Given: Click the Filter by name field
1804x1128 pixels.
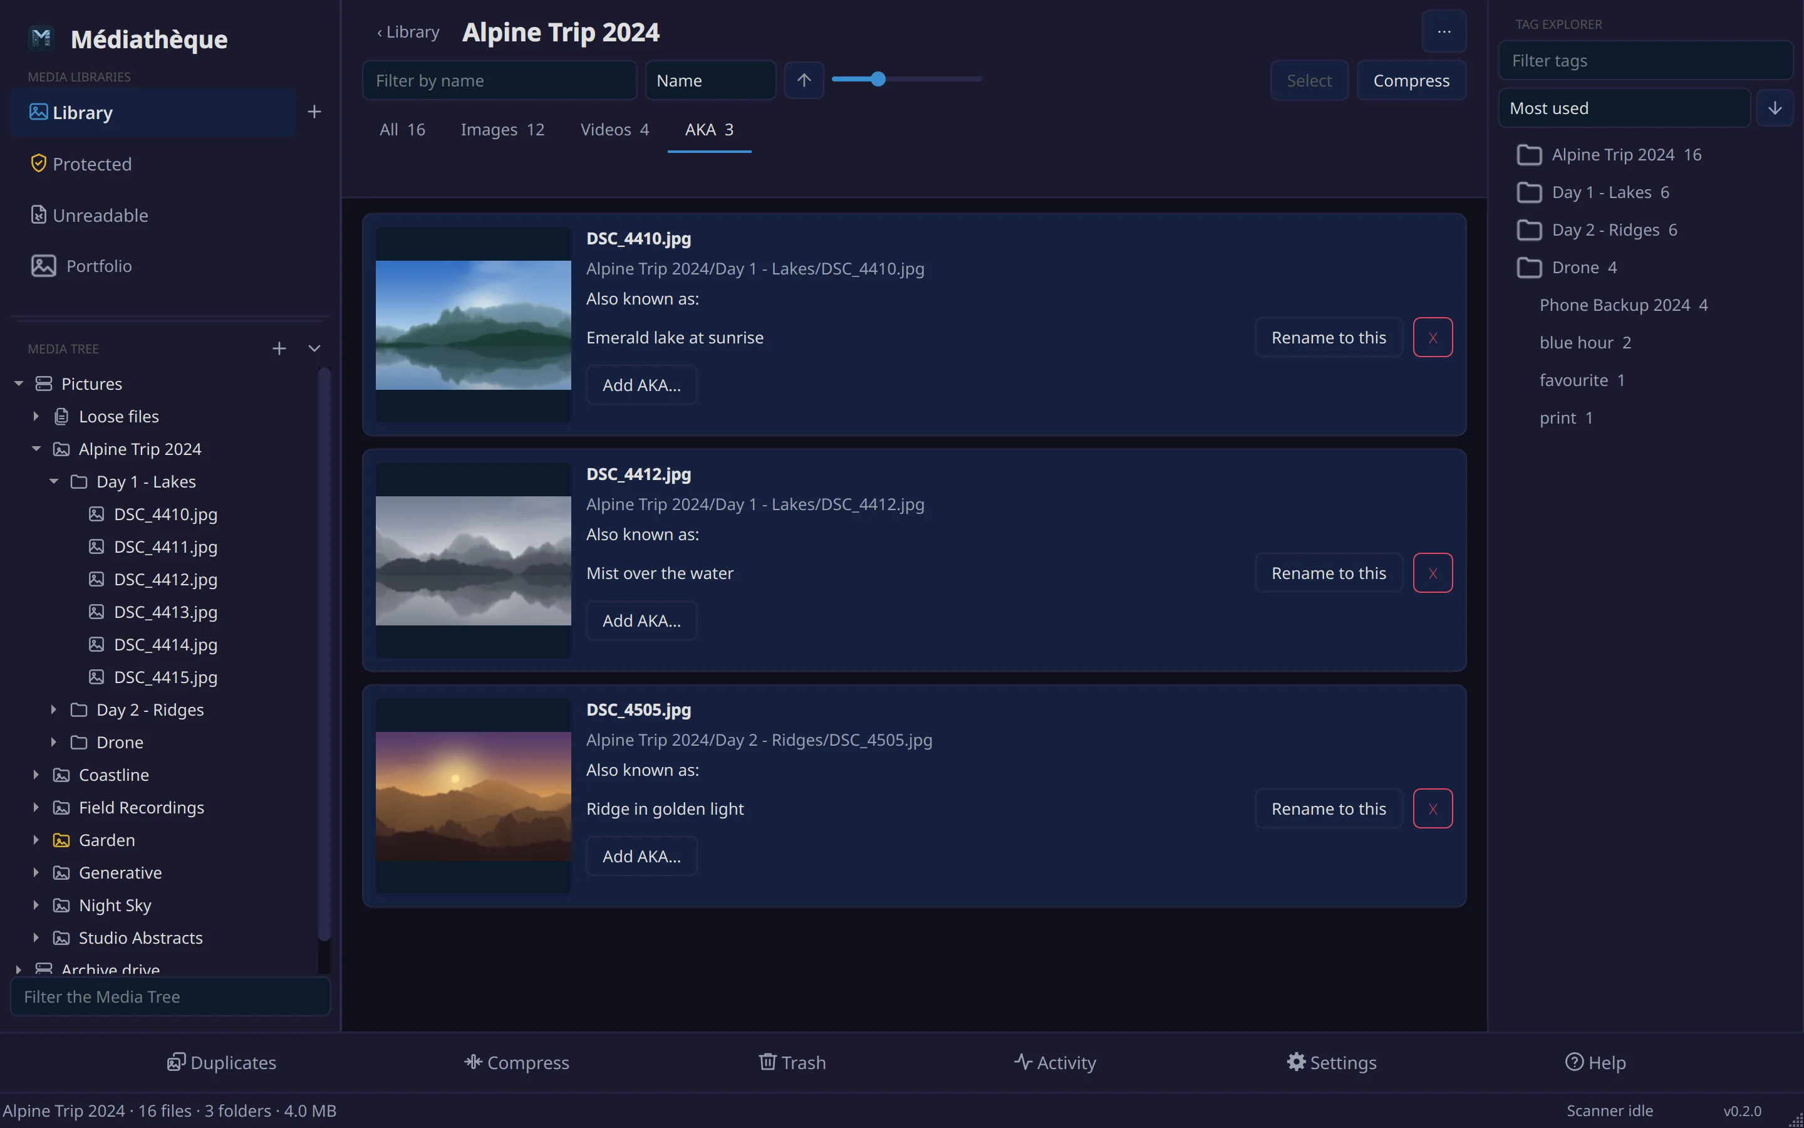Looking at the screenshot, I should point(499,80).
